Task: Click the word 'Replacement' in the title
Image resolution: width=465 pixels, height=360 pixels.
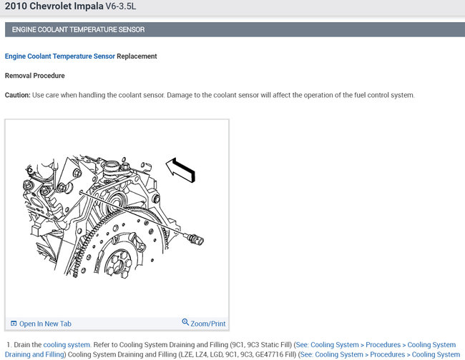Action: click(x=137, y=56)
